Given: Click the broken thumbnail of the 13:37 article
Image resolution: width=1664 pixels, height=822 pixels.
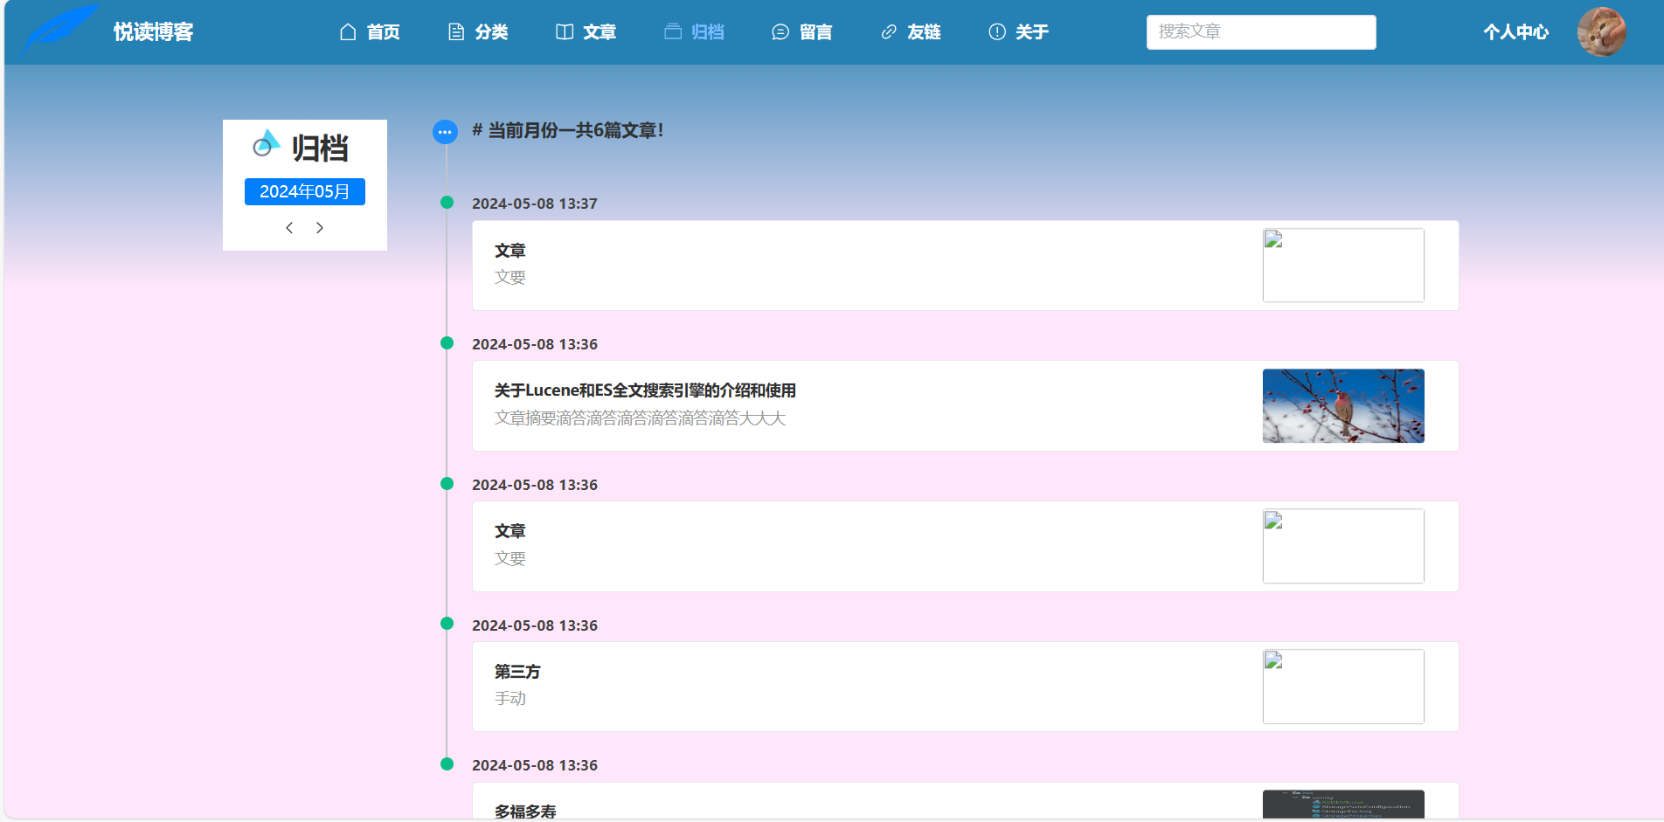Looking at the screenshot, I should click(1343, 266).
